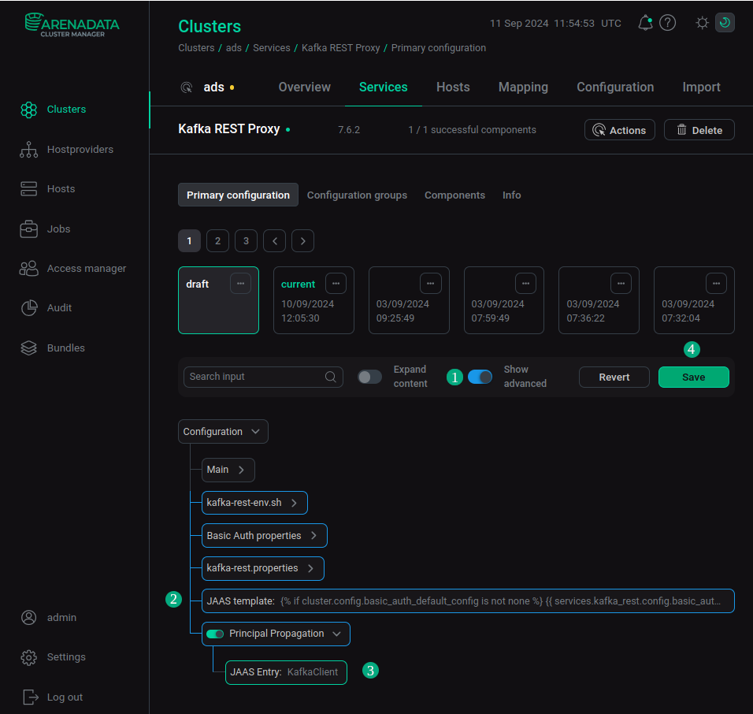Screen dimensions: 753x714
Task: Open the Overview tab
Action: [x=305, y=87]
